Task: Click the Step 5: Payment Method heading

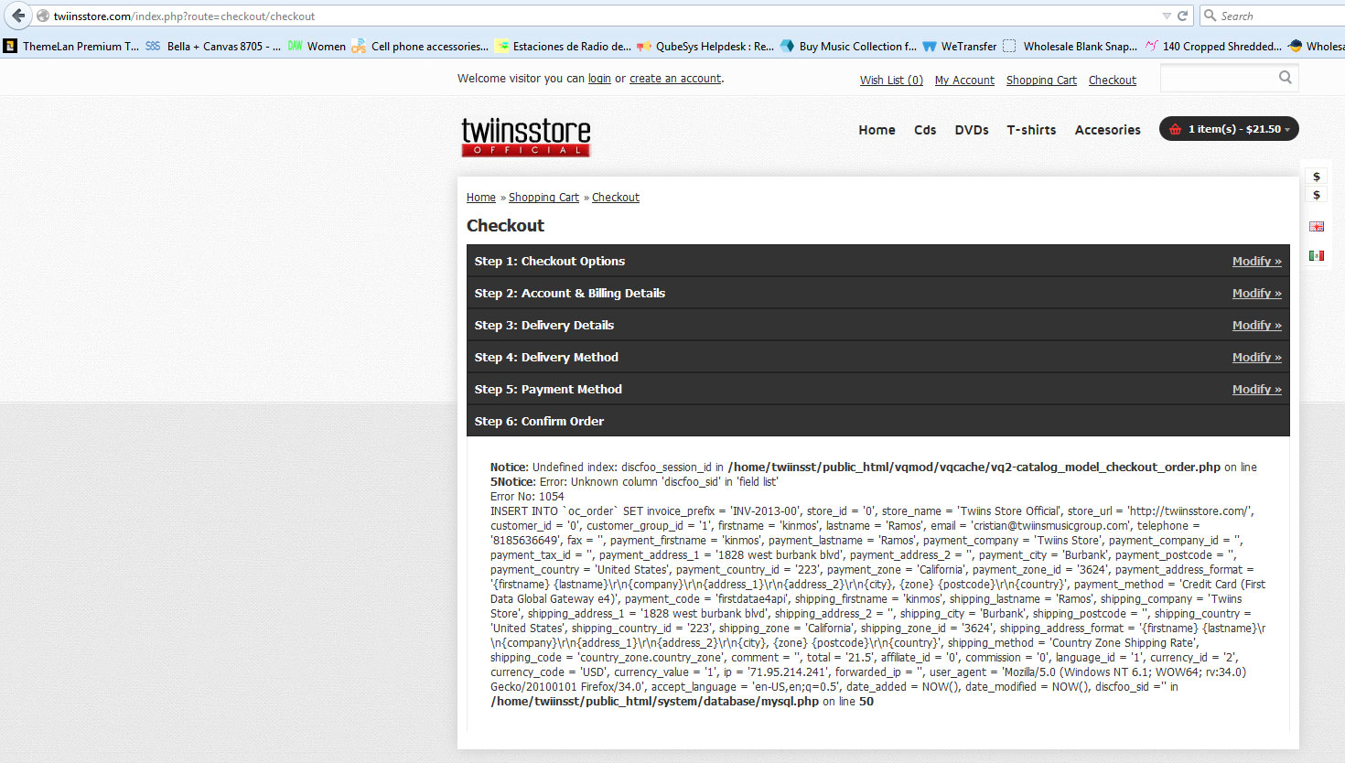Action: 548,390
